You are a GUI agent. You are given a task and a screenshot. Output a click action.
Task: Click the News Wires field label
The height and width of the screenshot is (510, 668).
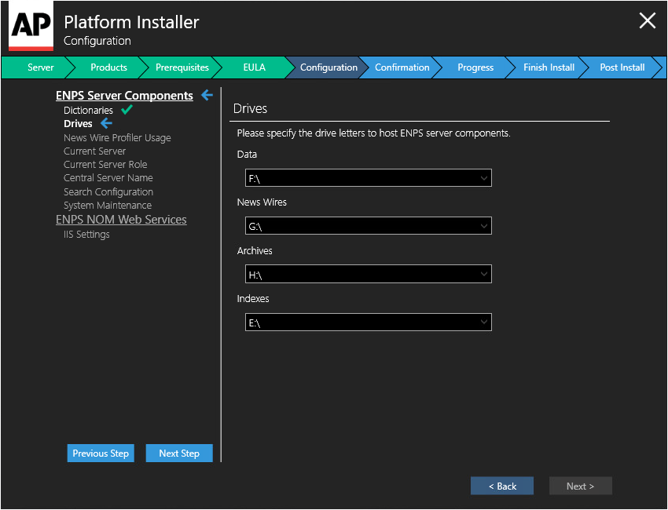coord(262,202)
